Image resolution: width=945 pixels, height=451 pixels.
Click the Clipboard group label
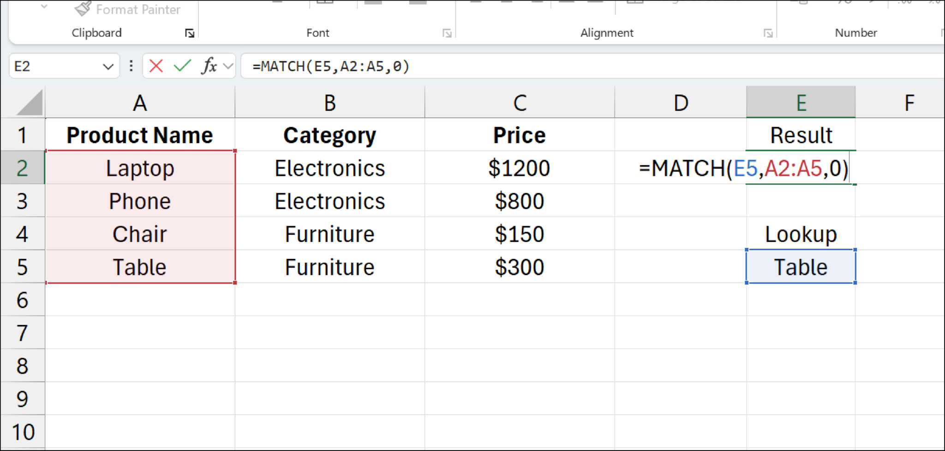[x=96, y=33]
